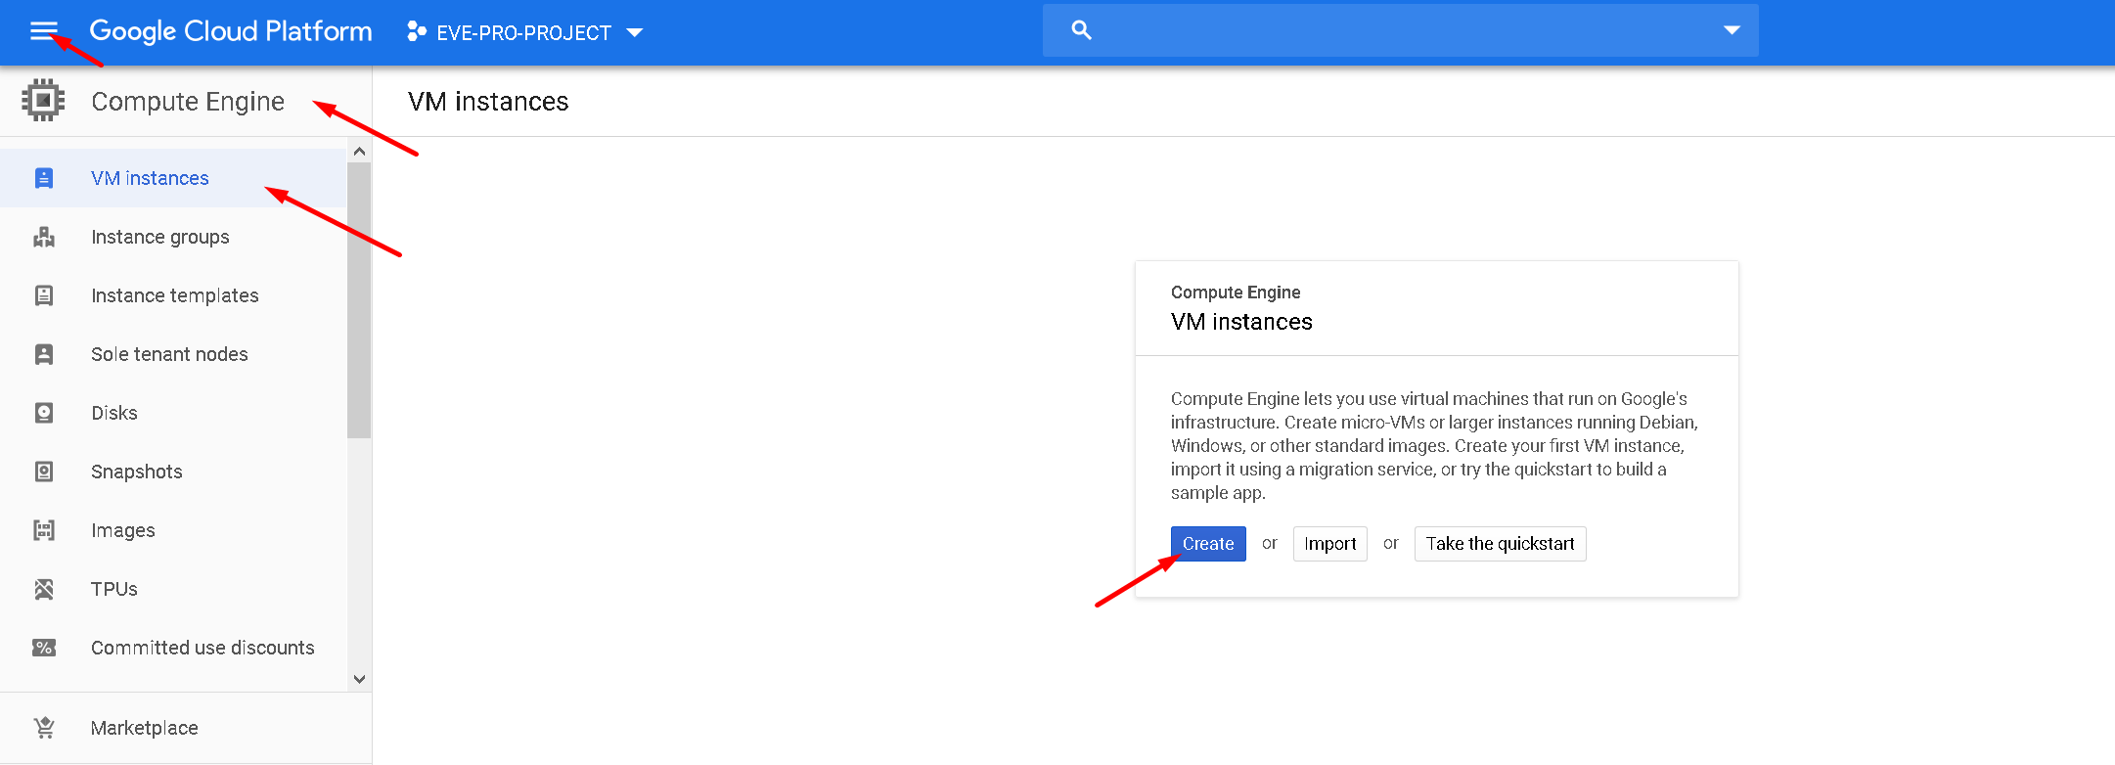This screenshot has height=765, width=2115.
Task: Click the Disks icon in sidebar
Action: 44,413
